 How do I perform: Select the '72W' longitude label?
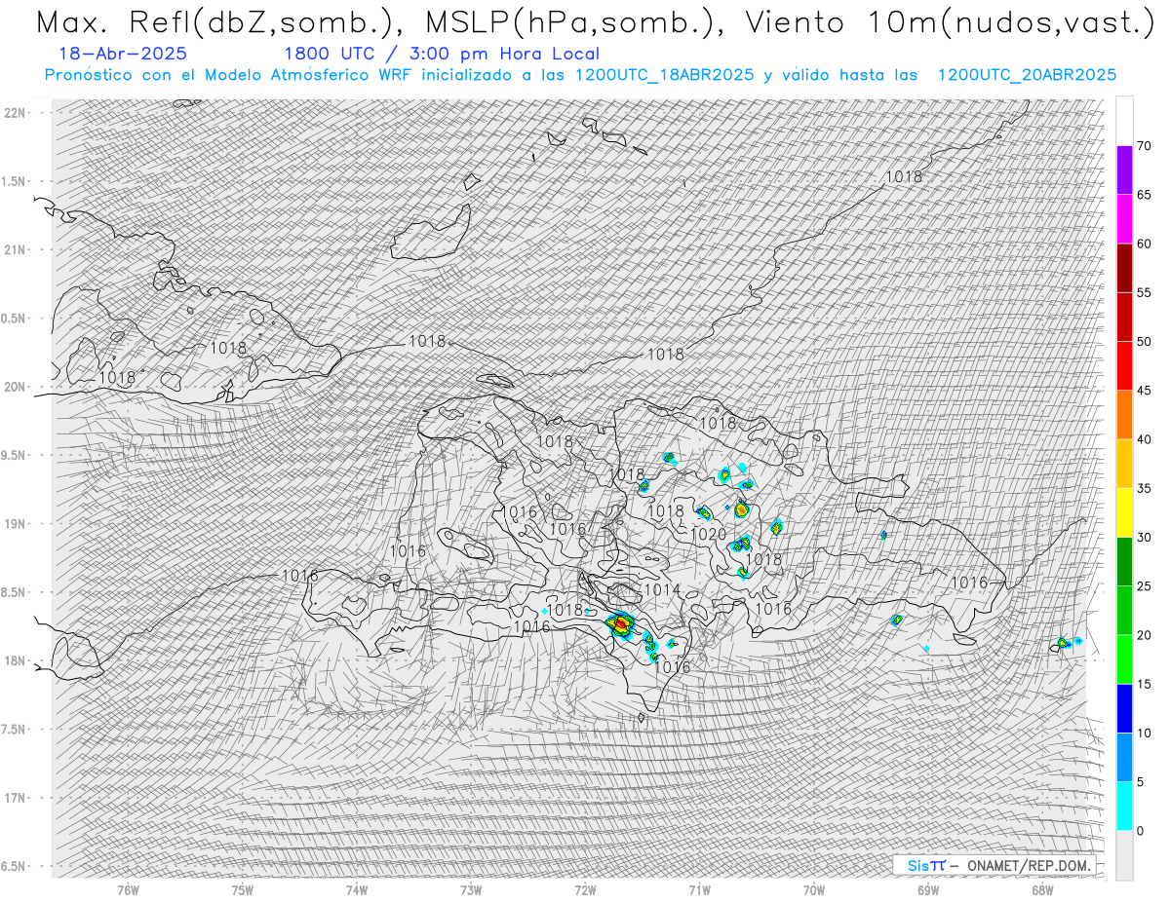pyautogui.click(x=585, y=890)
